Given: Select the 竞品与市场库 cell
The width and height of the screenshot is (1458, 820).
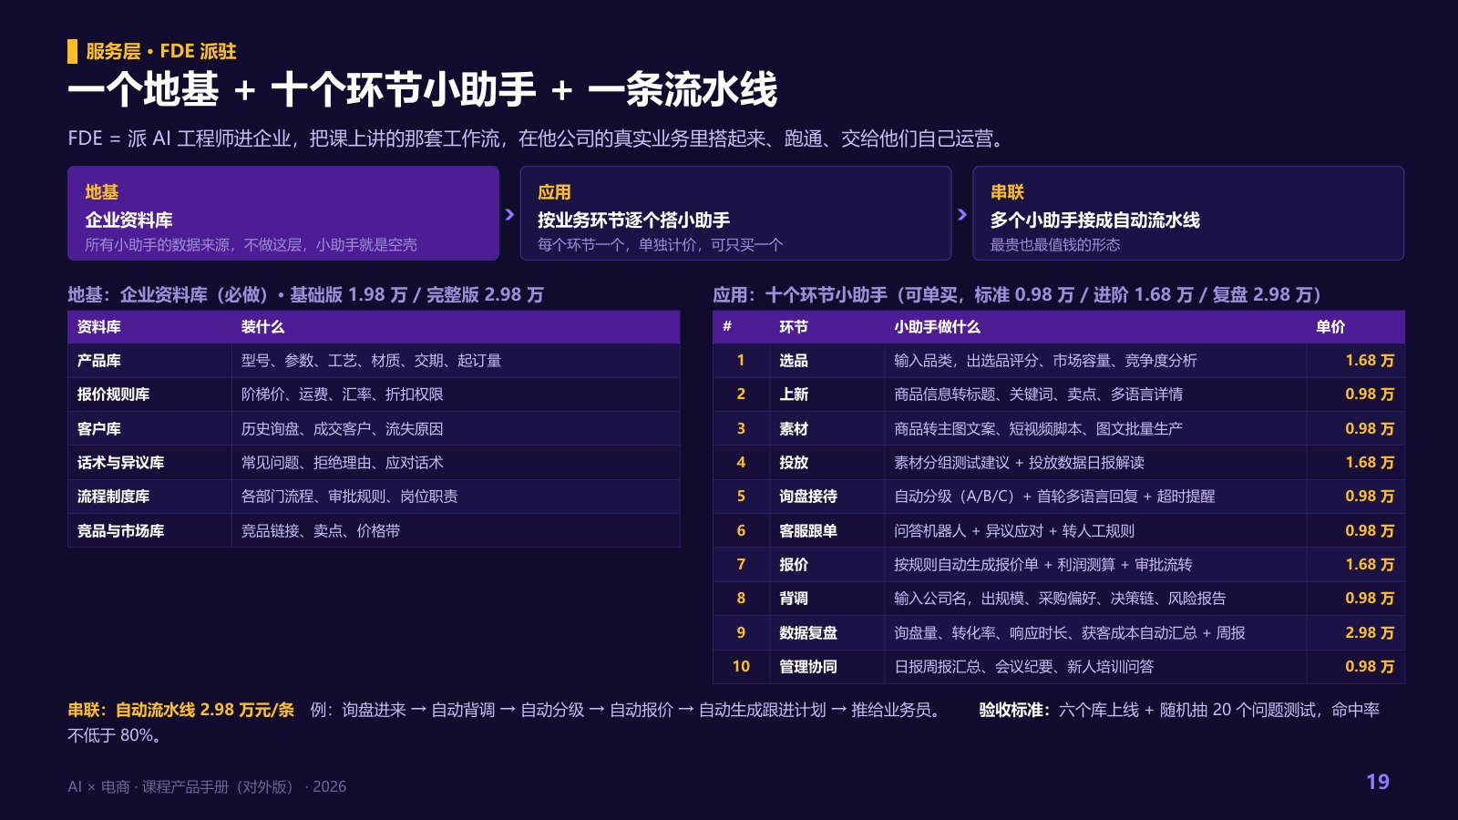Looking at the screenshot, I should pos(149,530).
